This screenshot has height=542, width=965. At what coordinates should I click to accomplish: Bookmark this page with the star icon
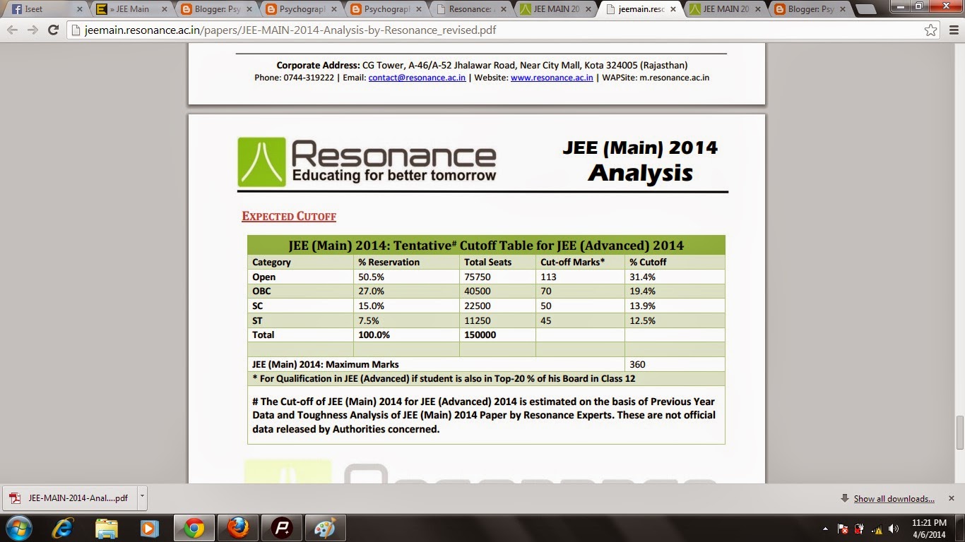coord(931,30)
